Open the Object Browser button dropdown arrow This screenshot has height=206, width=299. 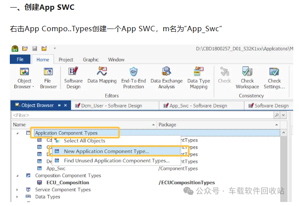[33, 87]
